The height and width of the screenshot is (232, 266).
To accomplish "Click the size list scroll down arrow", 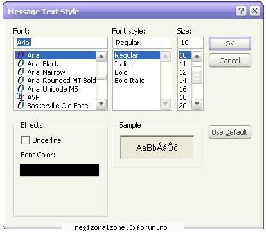I will tap(197, 104).
